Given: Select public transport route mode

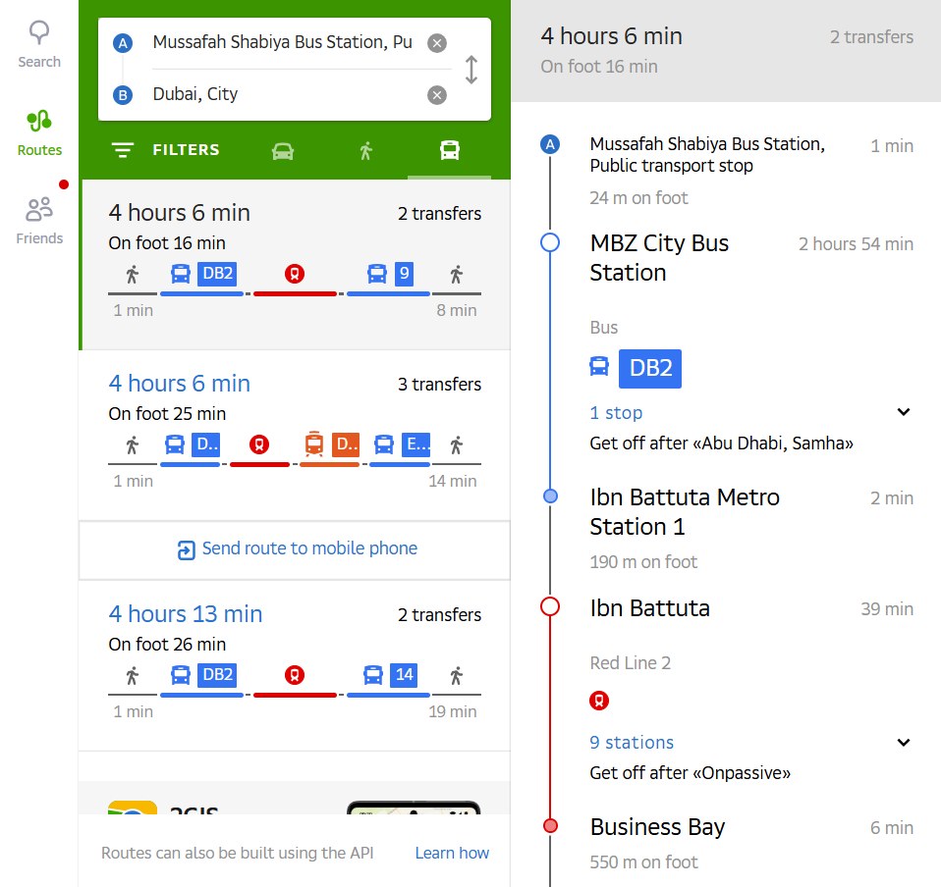Looking at the screenshot, I should [450, 150].
